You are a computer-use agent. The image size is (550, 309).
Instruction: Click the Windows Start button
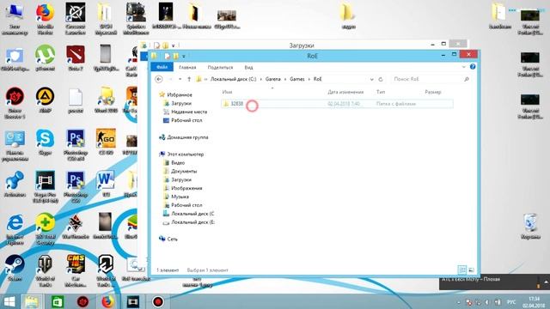point(9,301)
